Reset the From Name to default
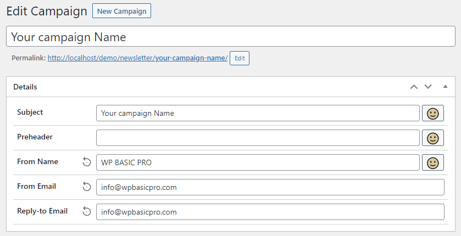 pyautogui.click(x=86, y=162)
